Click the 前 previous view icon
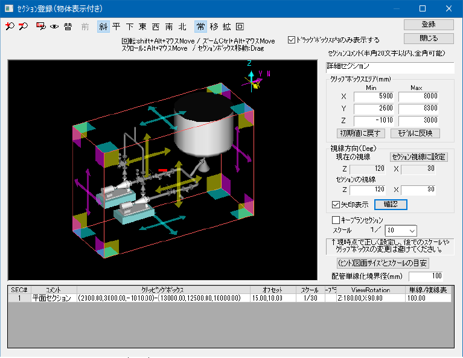The height and width of the screenshot is (358, 463). 85,27
